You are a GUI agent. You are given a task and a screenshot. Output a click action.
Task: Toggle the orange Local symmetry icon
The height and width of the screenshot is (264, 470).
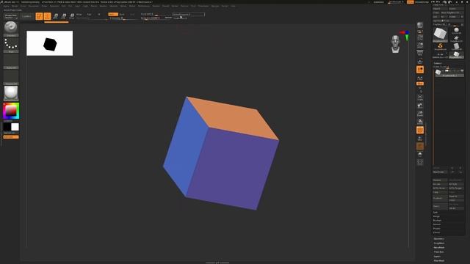point(420,70)
